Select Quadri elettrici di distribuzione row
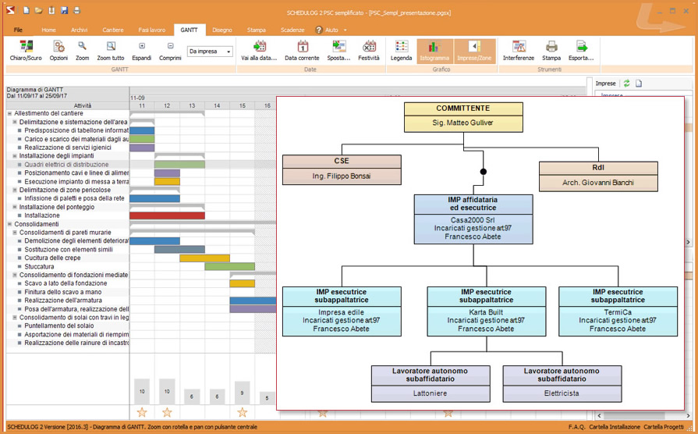Image resolution: width=698 pixels, height=434 pixels. 68,165
